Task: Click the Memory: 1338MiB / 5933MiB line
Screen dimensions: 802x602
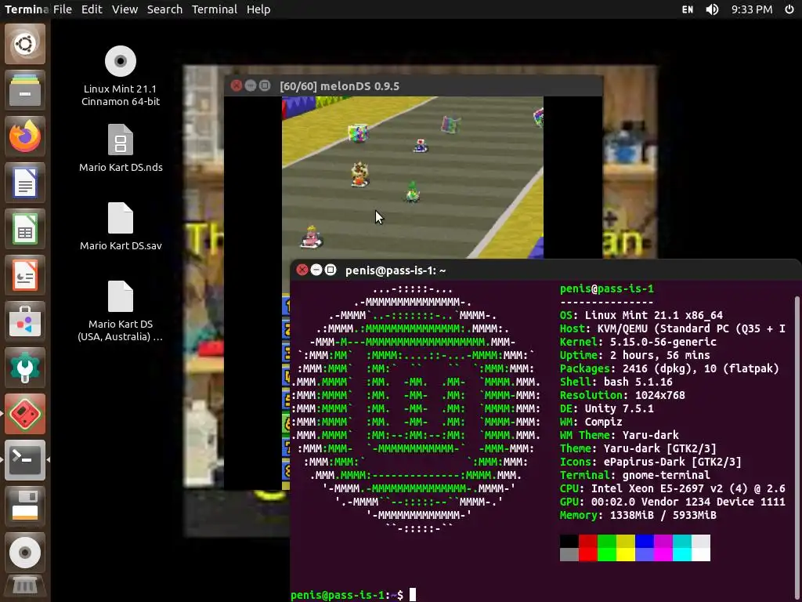Action: point(638,515)
